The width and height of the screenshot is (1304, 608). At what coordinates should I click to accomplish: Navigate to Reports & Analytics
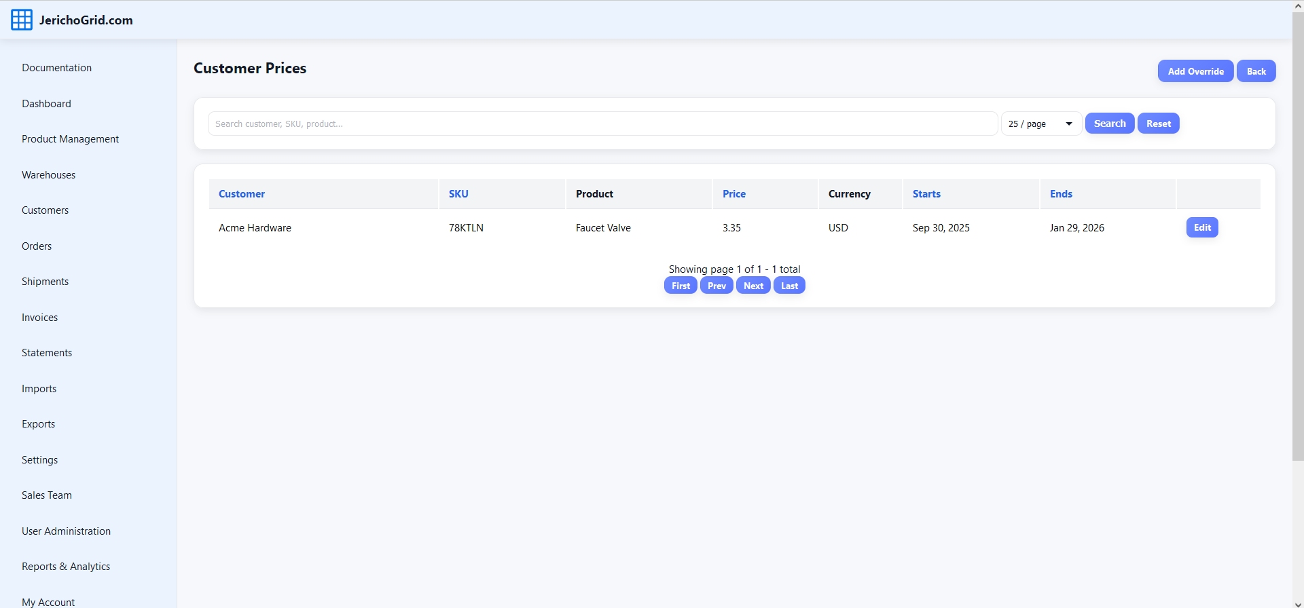[66, 567]
